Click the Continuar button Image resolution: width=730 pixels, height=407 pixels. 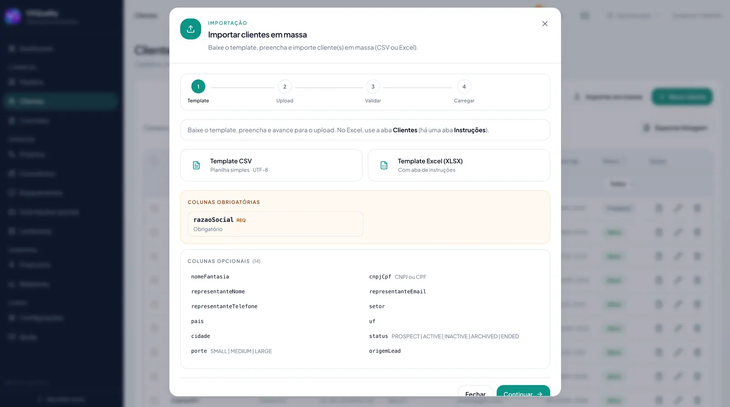(523, 391)
